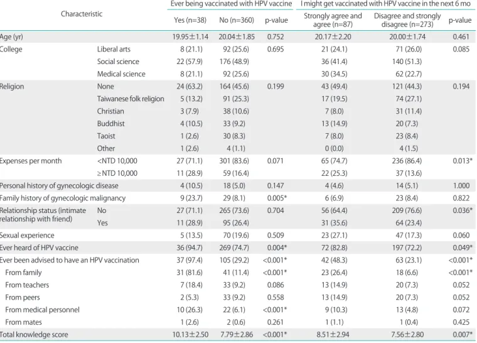477x343 pixels.
Task: Select the p-value '0.013*'
Action: point(463,161)
